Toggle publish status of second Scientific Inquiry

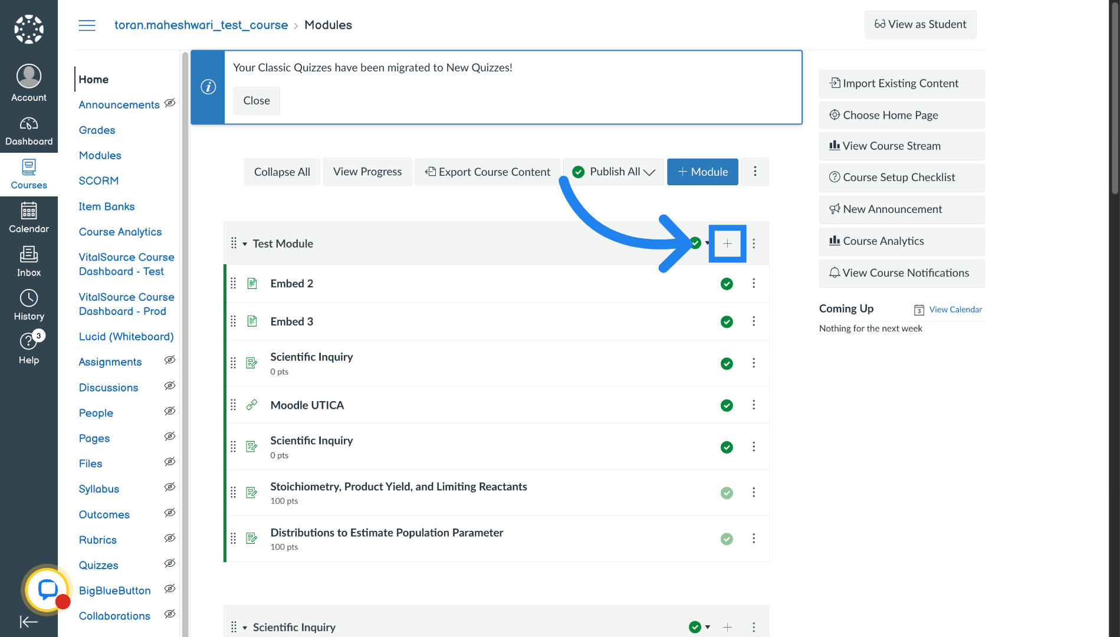[727, 447]
